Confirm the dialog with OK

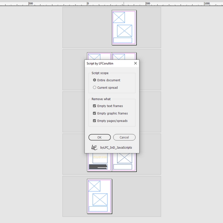(100, 137)
